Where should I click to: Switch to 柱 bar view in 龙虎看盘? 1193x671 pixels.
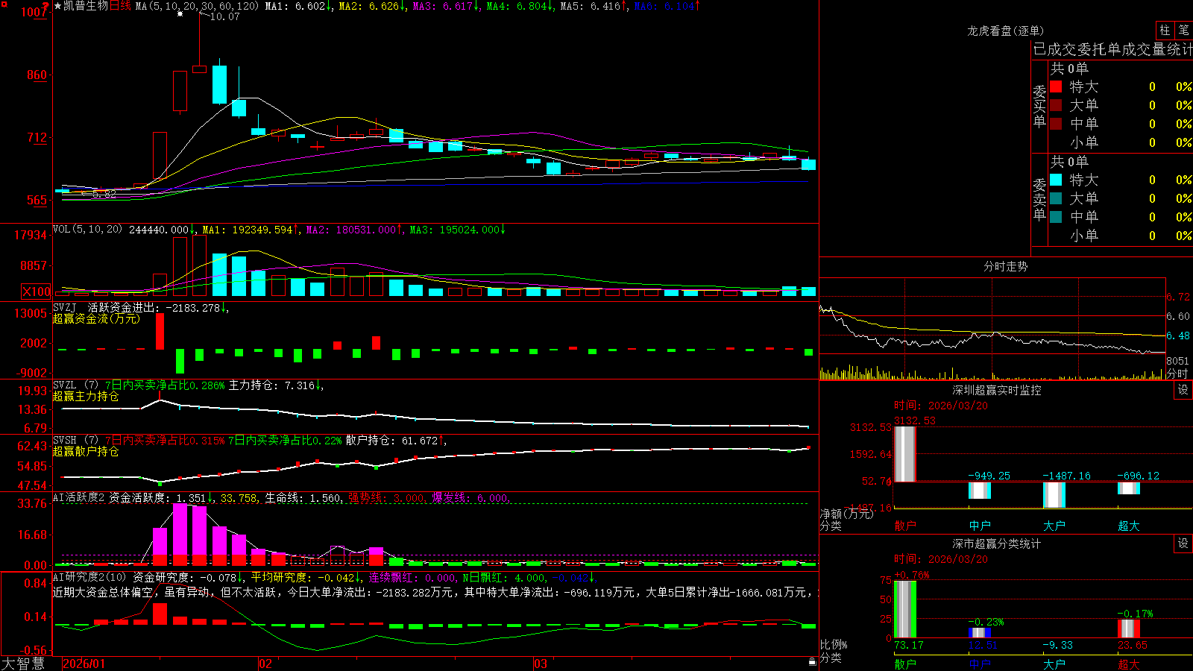click(1165, 30)
